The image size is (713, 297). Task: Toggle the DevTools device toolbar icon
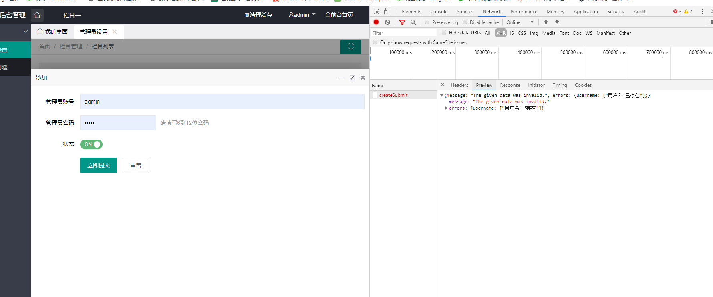click(387, 12)
